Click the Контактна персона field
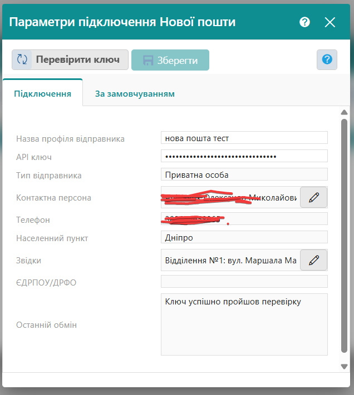This screenshot has width=354, height=395. 230,197
